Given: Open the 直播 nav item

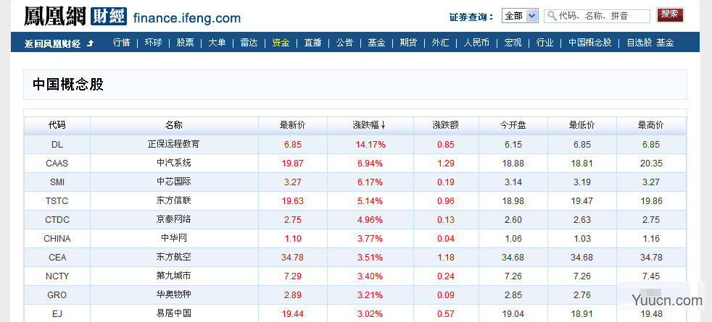Looking at the screenshot, I should [x=313, y=43].
